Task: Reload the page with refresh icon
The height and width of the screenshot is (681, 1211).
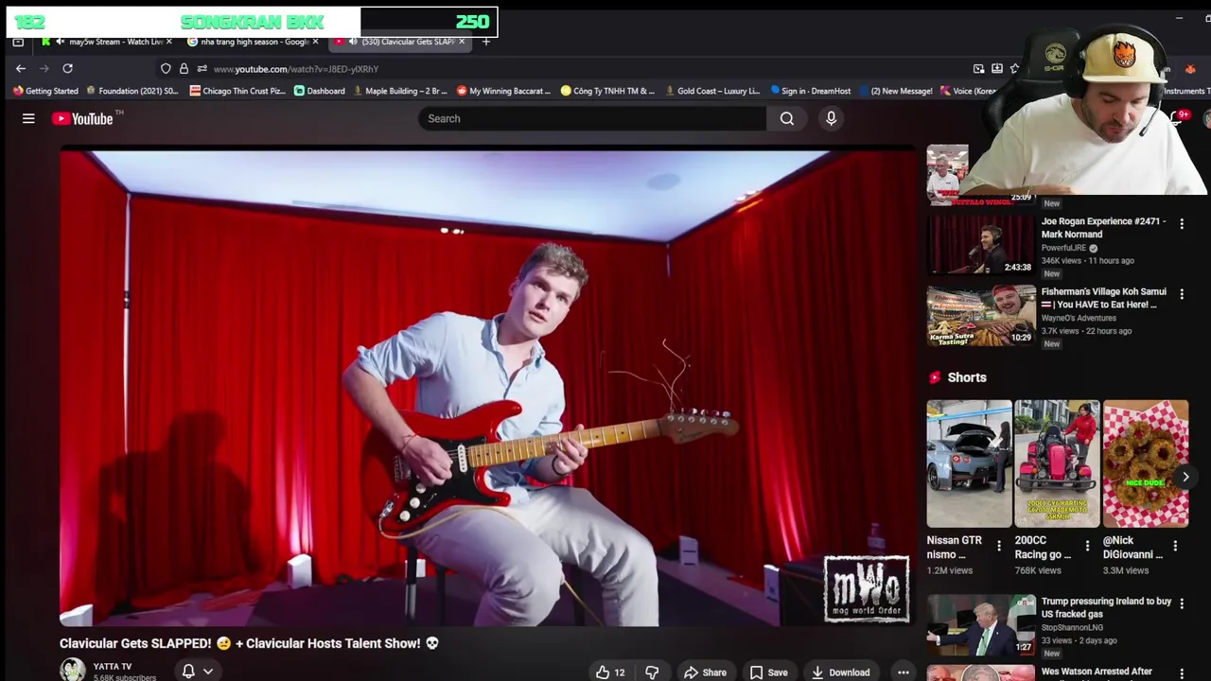Action: click(67, 68)
